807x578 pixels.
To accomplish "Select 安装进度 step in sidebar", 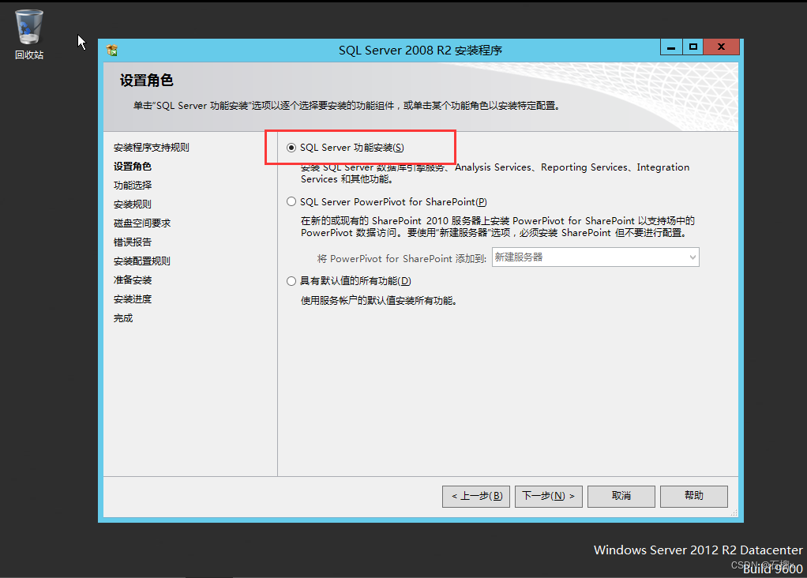I will (x=133, y=299).
